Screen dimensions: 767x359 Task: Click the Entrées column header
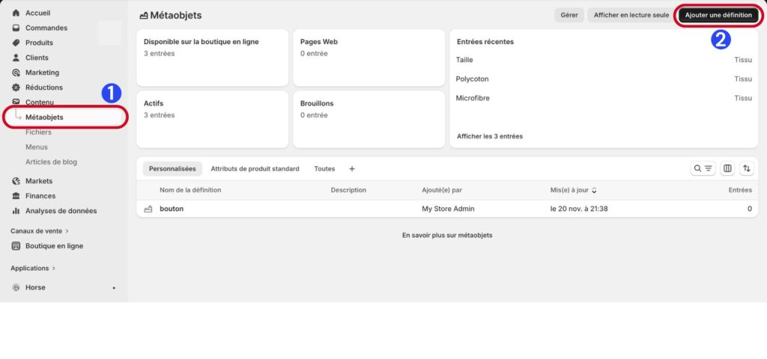(x=740, y=190)
